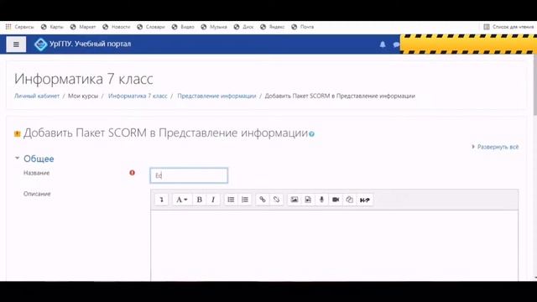Open the manage files icon
The width and height of the screenshot is (537, 302).
pos(349,200)
